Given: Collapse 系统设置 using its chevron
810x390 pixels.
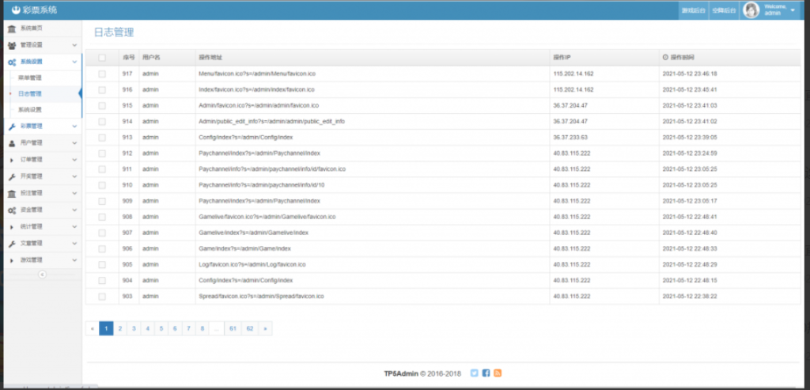Looking at the screenshot, I should 74,62.
